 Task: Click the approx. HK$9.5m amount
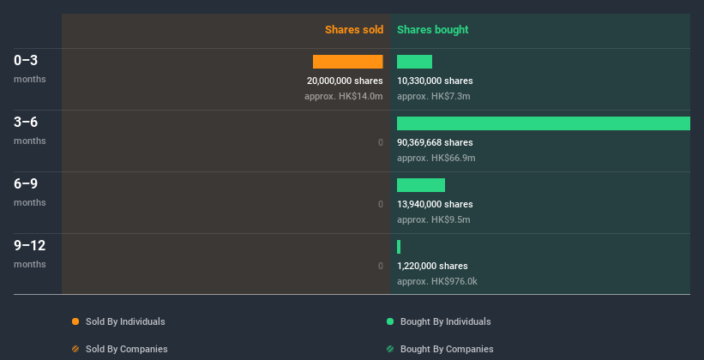point(434,219)
